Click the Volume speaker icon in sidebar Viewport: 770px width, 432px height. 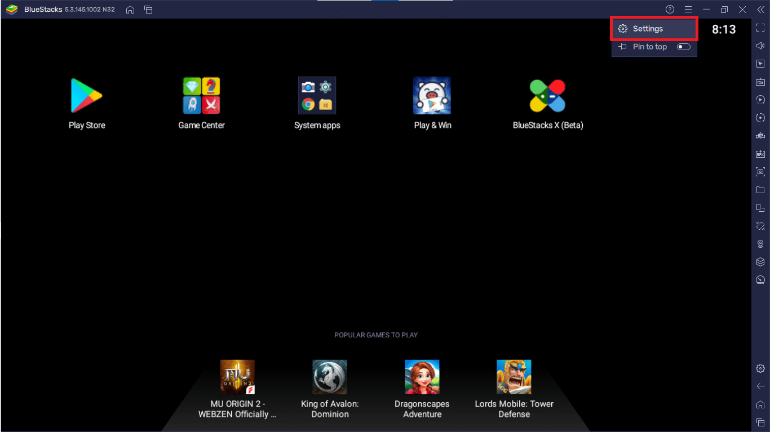(760, 46)
